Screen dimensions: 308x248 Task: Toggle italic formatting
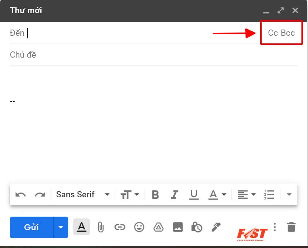(x=174, y=195)
